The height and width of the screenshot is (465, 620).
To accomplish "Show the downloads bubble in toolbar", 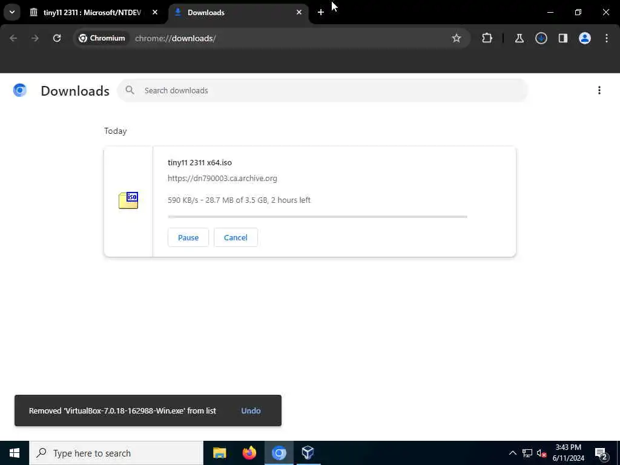I will click(541, 38).
